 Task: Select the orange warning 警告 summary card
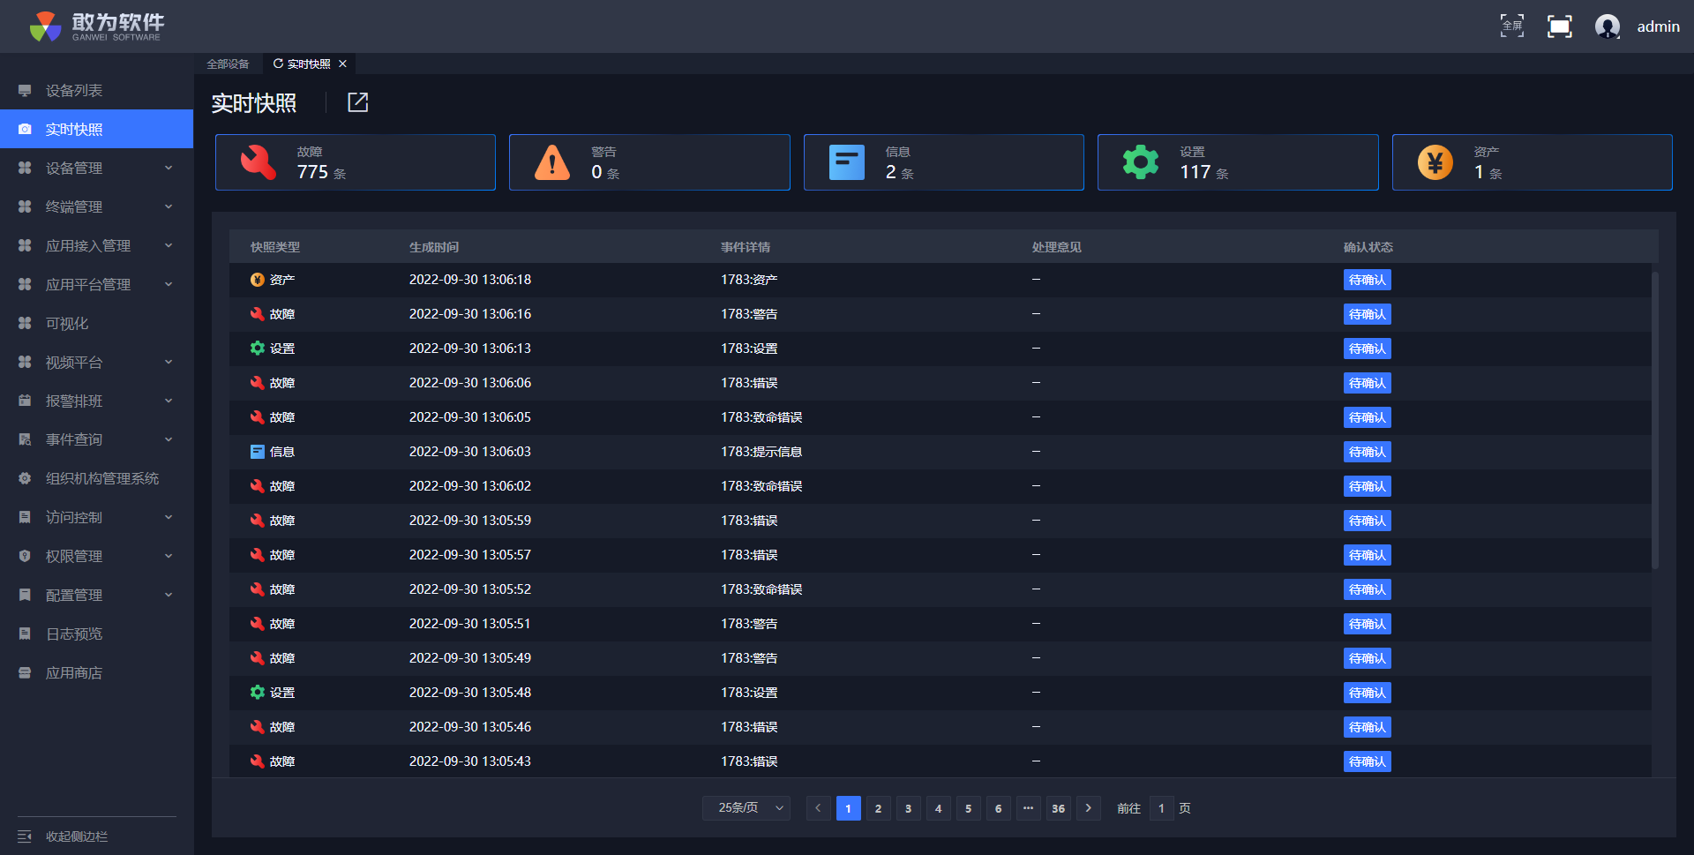[648, 162]
